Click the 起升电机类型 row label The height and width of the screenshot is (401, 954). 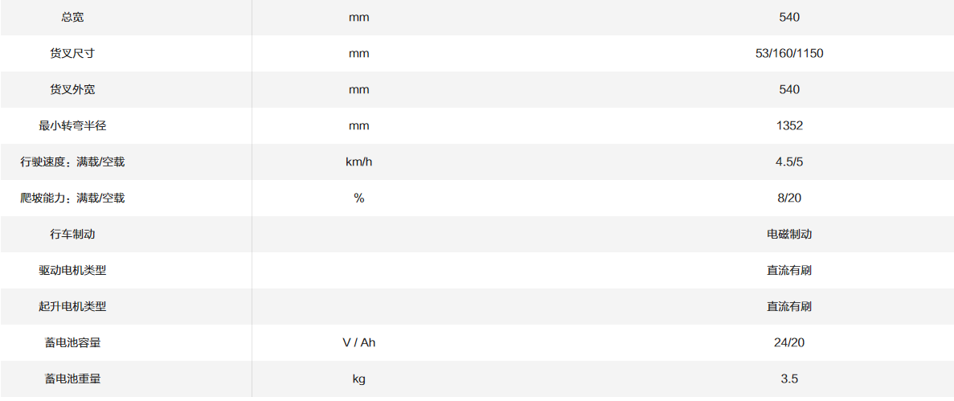click(x=72, y=306)
